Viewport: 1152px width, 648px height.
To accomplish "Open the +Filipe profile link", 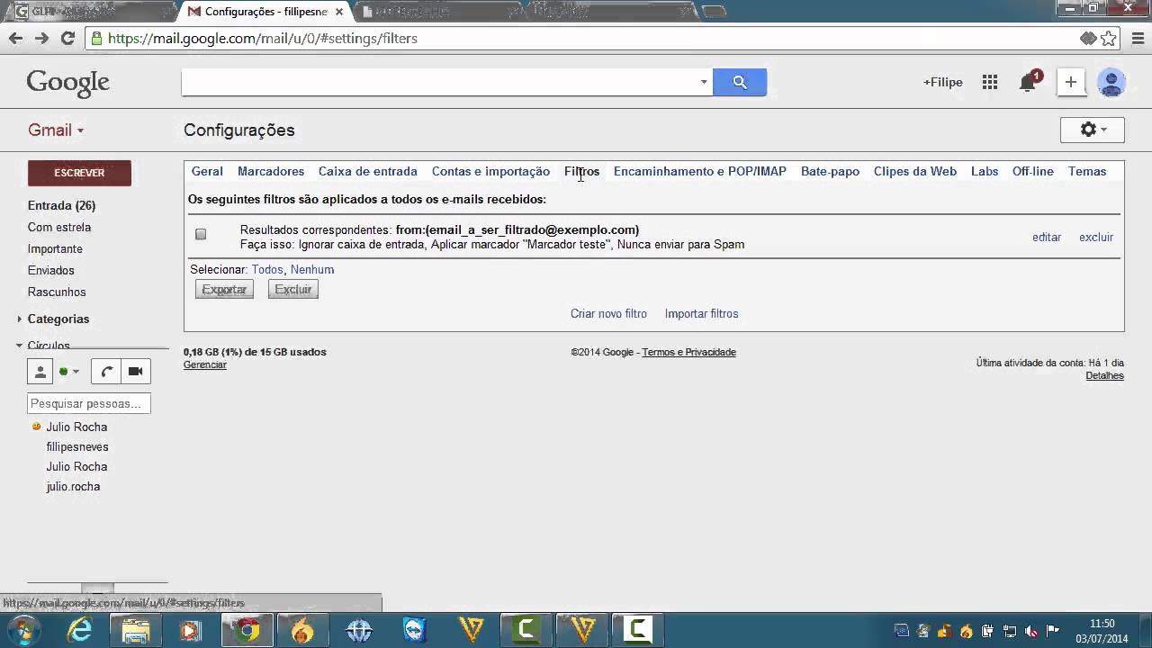I will [x=942, y=82].
